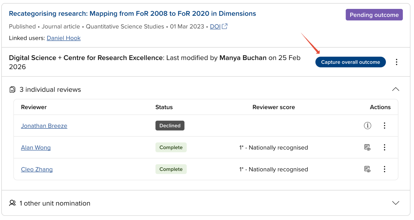Open reviewer Alan Wong's profile link
This screenshot has height=220, width=414.
coord(36,148)
